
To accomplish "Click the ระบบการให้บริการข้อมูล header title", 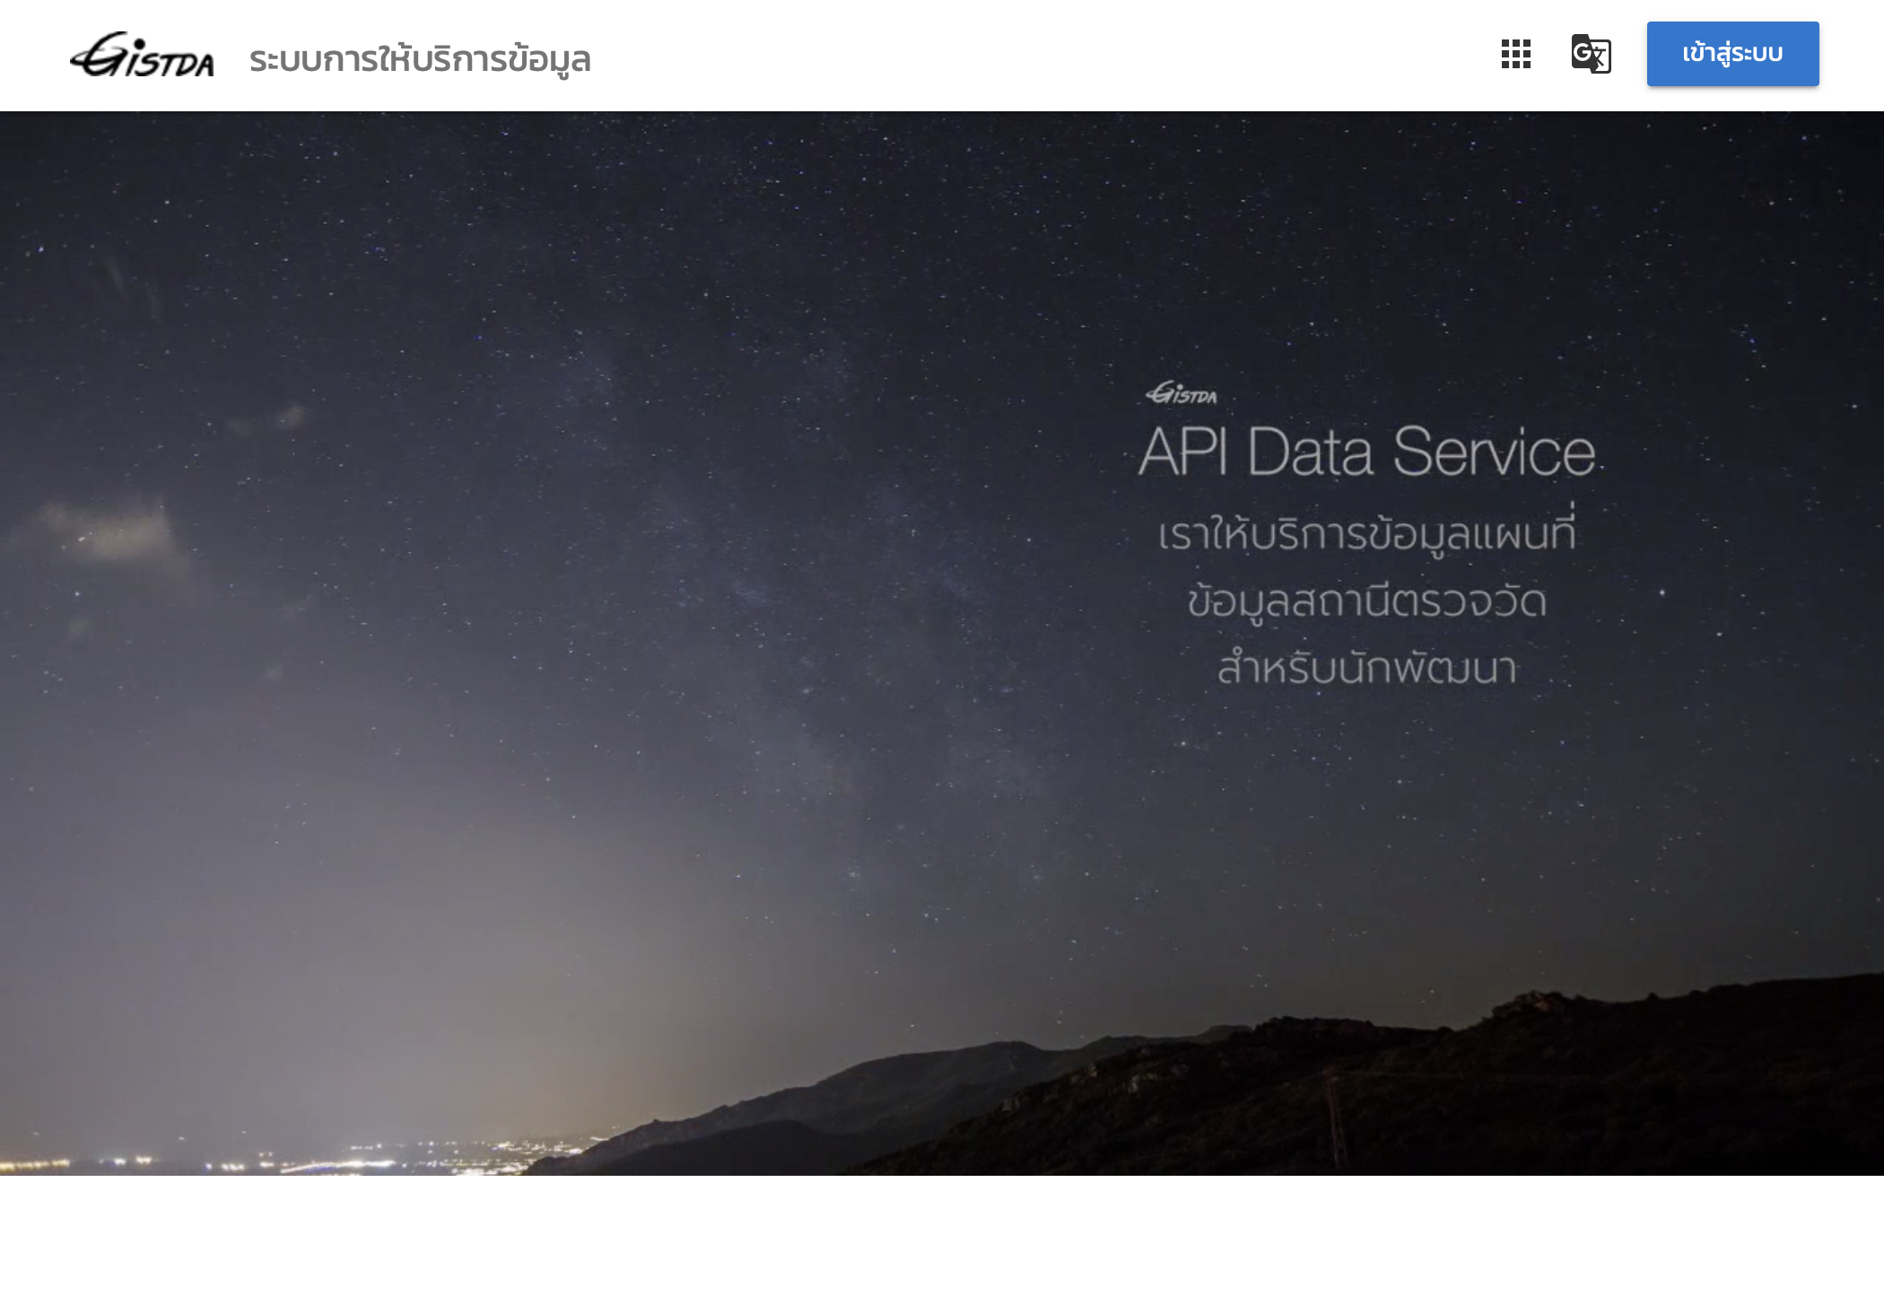I will click(420, 59).
